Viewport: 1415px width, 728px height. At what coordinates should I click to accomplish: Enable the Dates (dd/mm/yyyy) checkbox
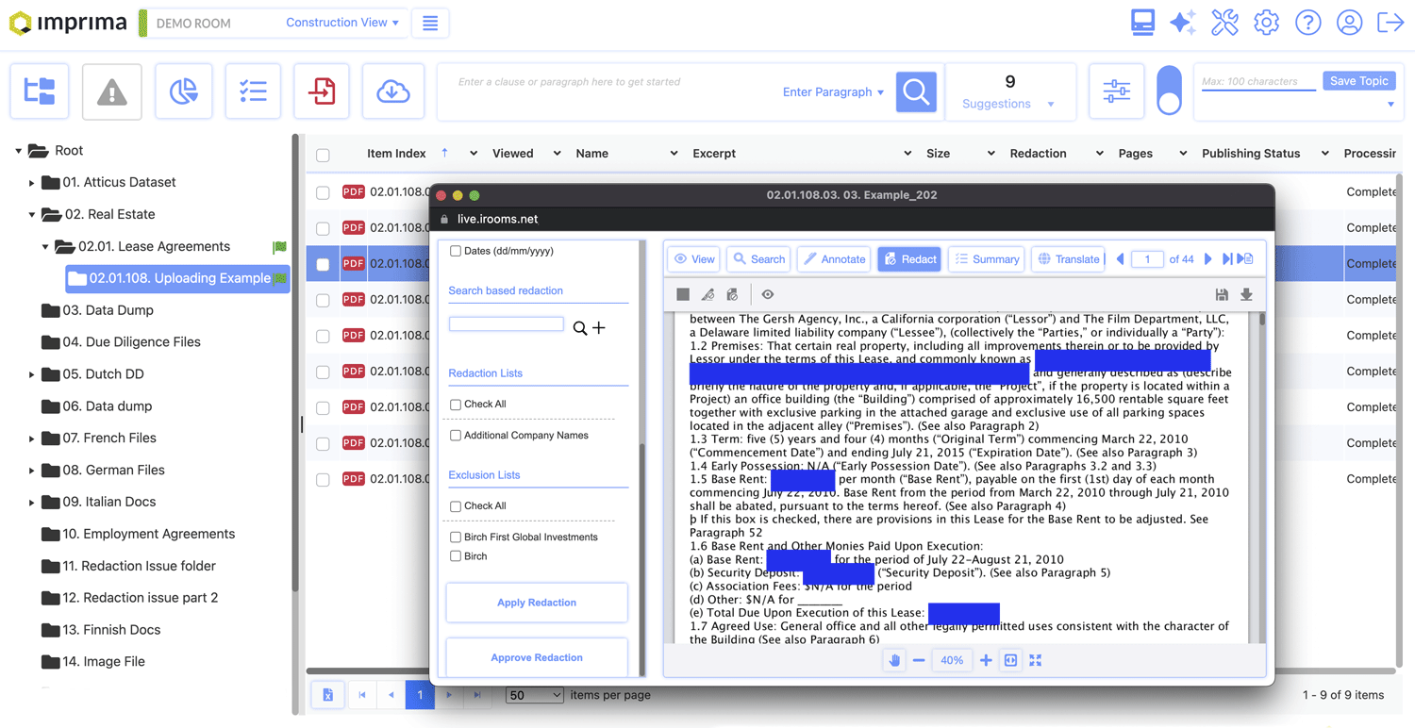456,251
